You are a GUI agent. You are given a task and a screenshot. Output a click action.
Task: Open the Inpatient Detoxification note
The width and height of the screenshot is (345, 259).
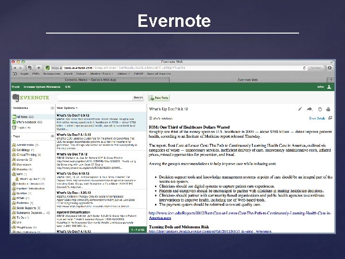click(x=101, y=219)
